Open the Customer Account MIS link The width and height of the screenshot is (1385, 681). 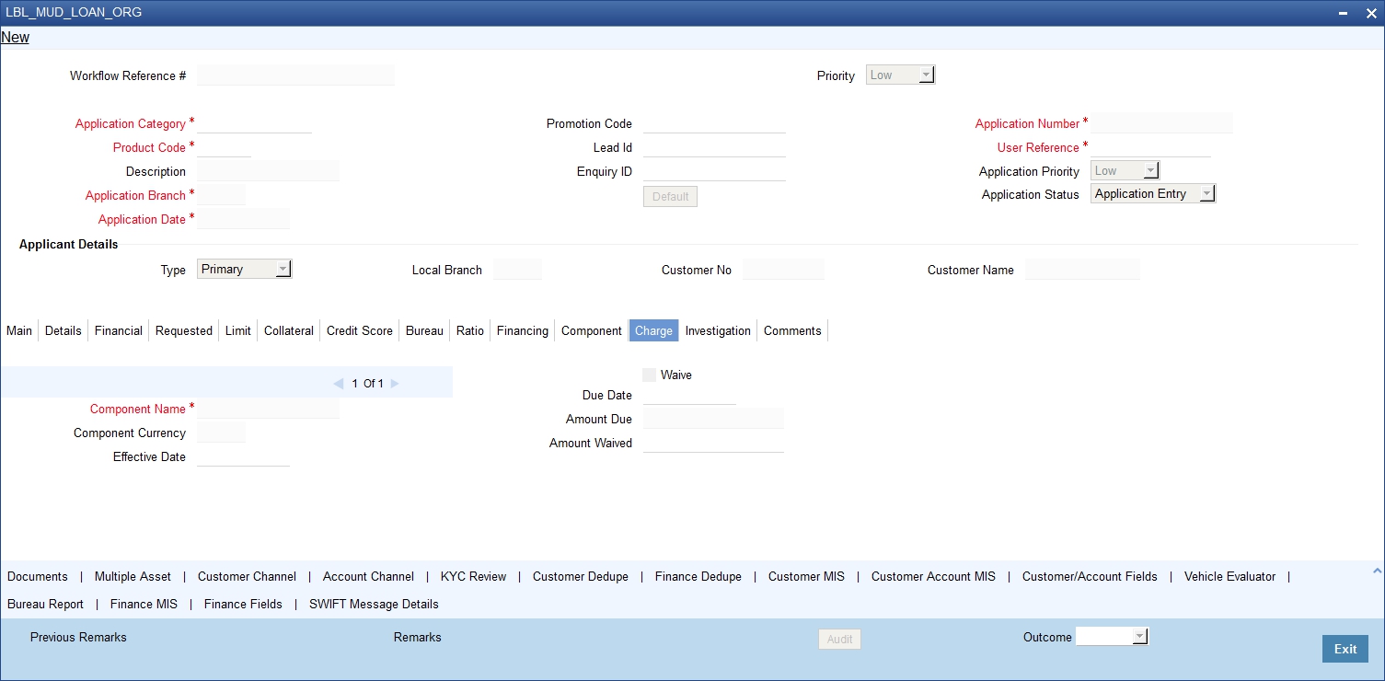click(933, 576)
